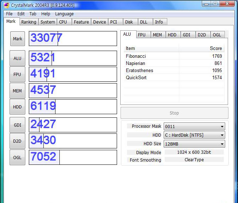Image resolution: width=238 pixels, height=203 pixels.
Task: Click the HDD score 6119 bar
Action: (x=73, y=107)
